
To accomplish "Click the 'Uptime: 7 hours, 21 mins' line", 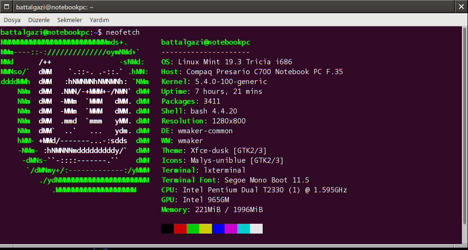I will coord(211,91).
